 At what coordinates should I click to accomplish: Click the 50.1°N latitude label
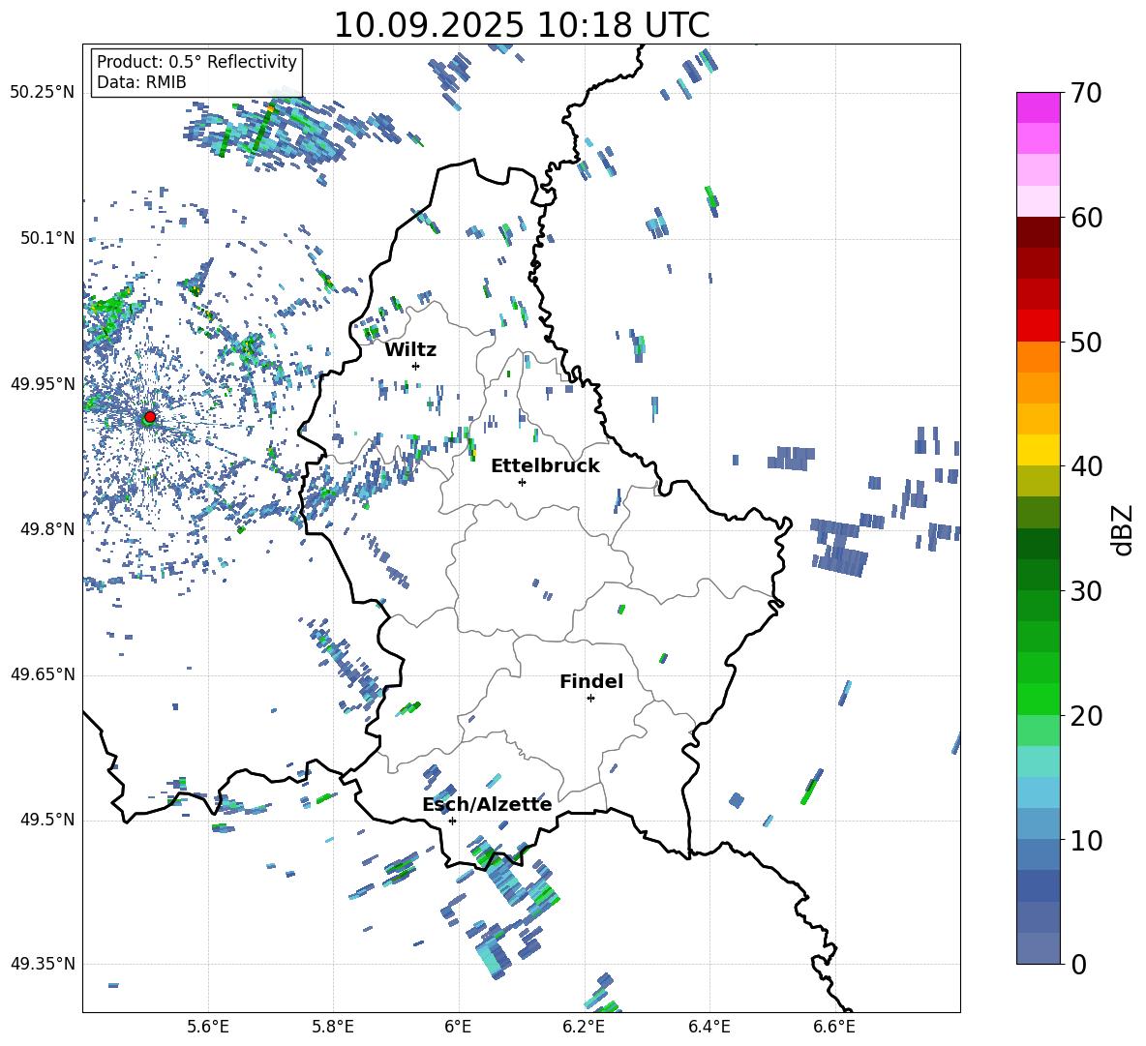coord(47,238)
